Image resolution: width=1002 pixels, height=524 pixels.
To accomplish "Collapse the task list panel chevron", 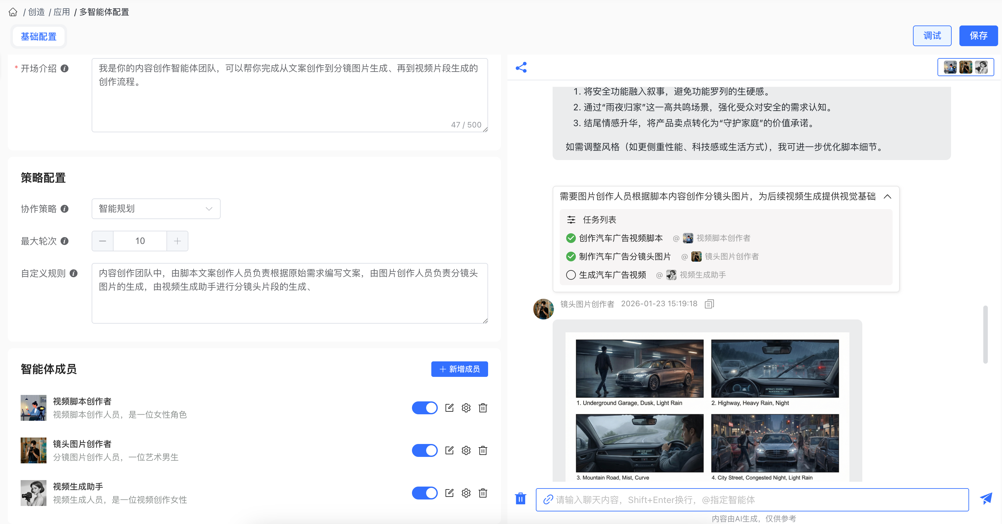I will [x=887, y=196].
